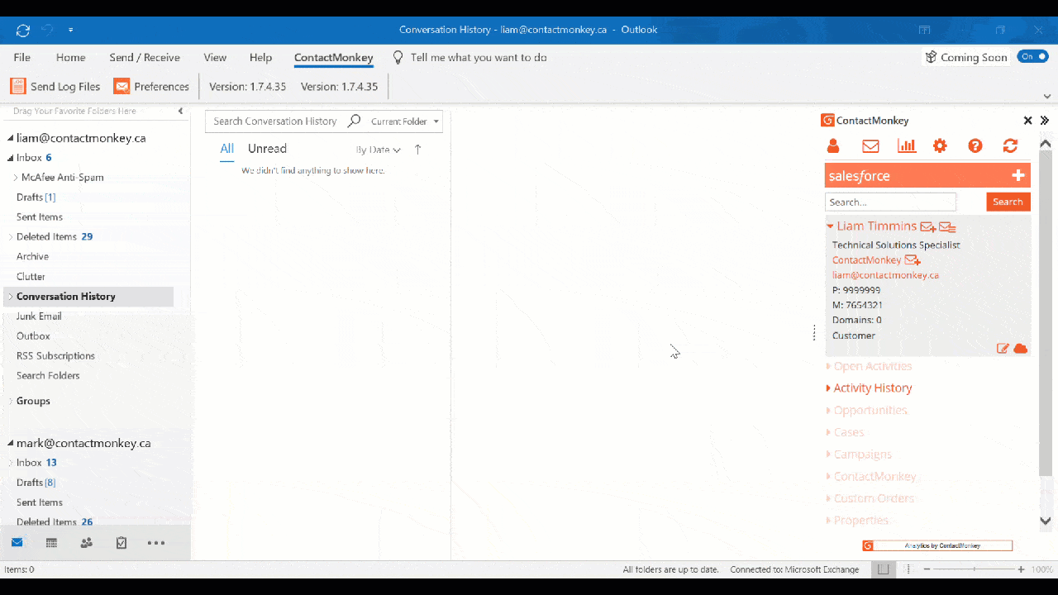The image size is (1058, 595).
Task: Click the envelope-plus icon next to ContactMonkey company
Action: [913, 260]
